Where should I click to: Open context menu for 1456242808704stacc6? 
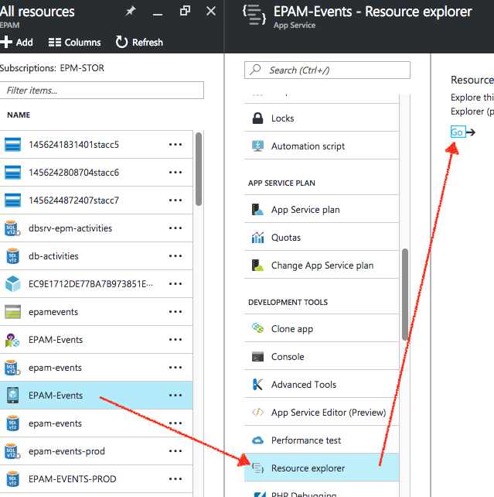click(175, 173)
